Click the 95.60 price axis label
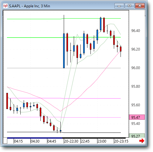Viewport: 153px width, 152px height. click(136, 105)
